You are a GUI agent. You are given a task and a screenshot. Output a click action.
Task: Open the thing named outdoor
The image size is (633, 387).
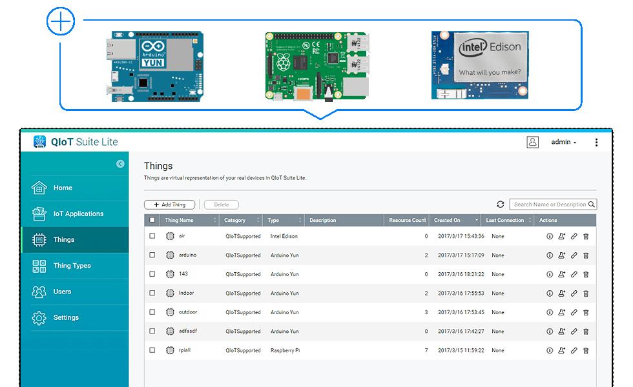click(188, 312)
